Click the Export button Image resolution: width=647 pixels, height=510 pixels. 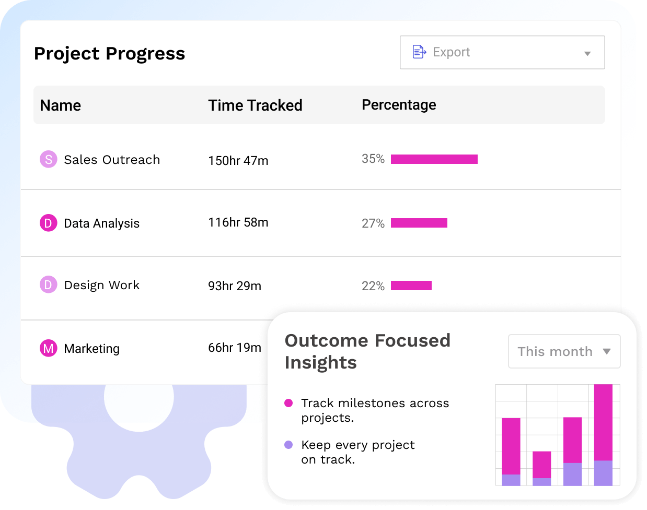[502, 52]
